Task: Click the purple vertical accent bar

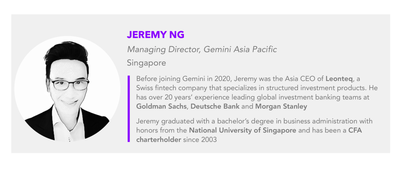Action: (x=129, y=109)
